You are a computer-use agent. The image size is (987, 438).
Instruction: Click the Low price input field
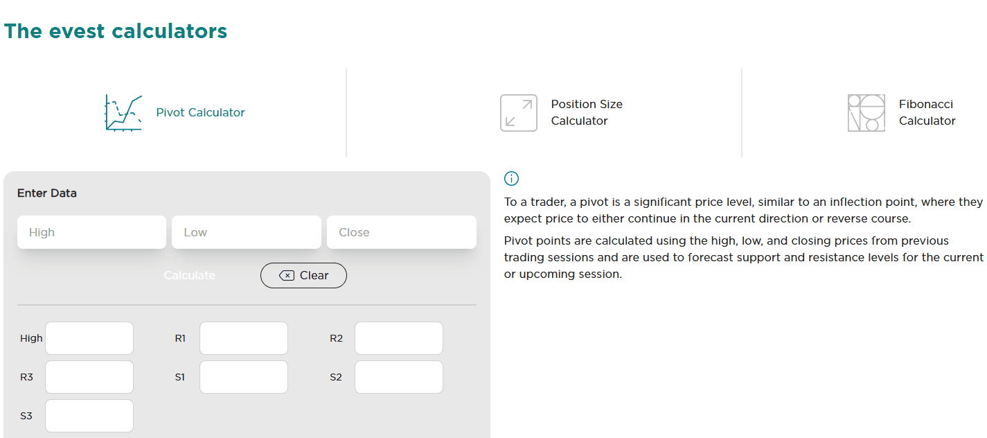click(x=247, y=232)
